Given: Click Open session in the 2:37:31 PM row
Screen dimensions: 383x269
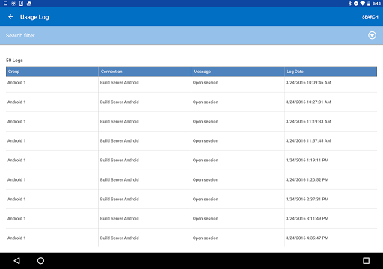Looking at the screenshot, I should tap(206, 199).
